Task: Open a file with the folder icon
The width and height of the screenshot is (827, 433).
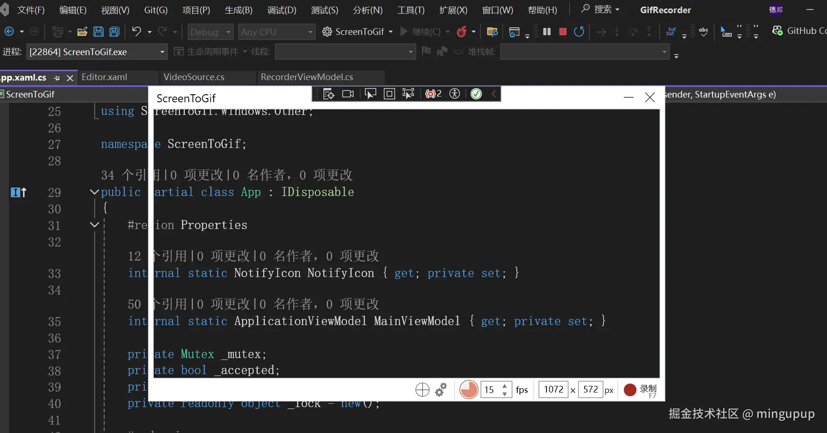Action: 82,32
